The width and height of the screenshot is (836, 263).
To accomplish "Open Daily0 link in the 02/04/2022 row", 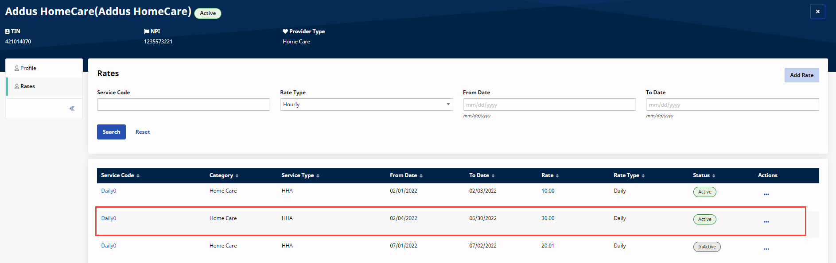I will coord(109,218).
